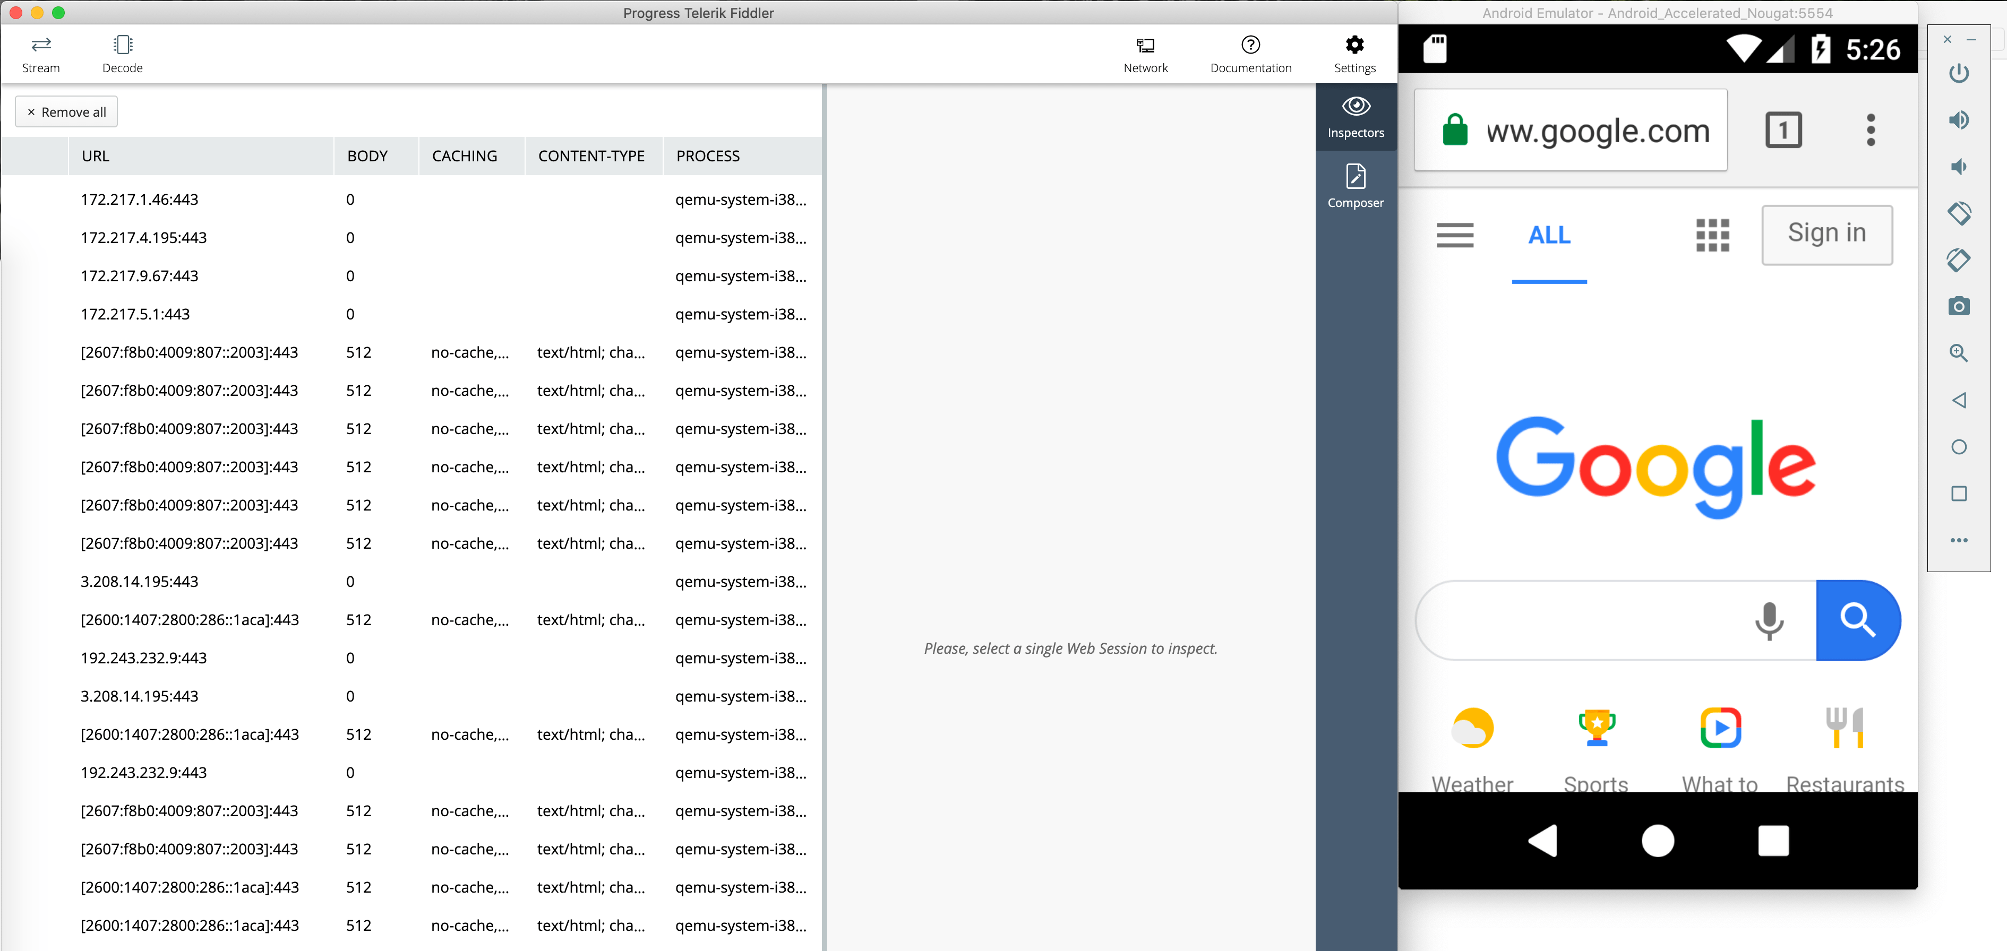Viewport: 2007px width, 951px height.
Task: Open Chrome tab switcher showing 1 tab
Action: (1782, 130)
